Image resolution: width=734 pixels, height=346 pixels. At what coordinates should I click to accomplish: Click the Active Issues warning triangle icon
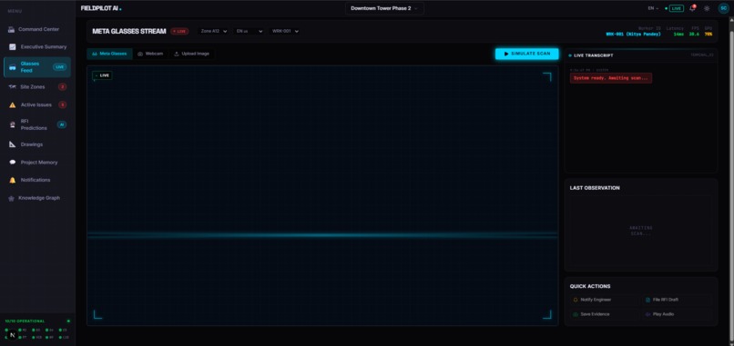click(12, 105)
